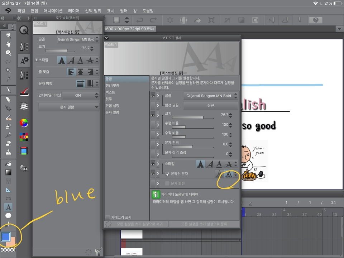
Task: Select the Text tool in the toolbar
Action: coord(9,207)
